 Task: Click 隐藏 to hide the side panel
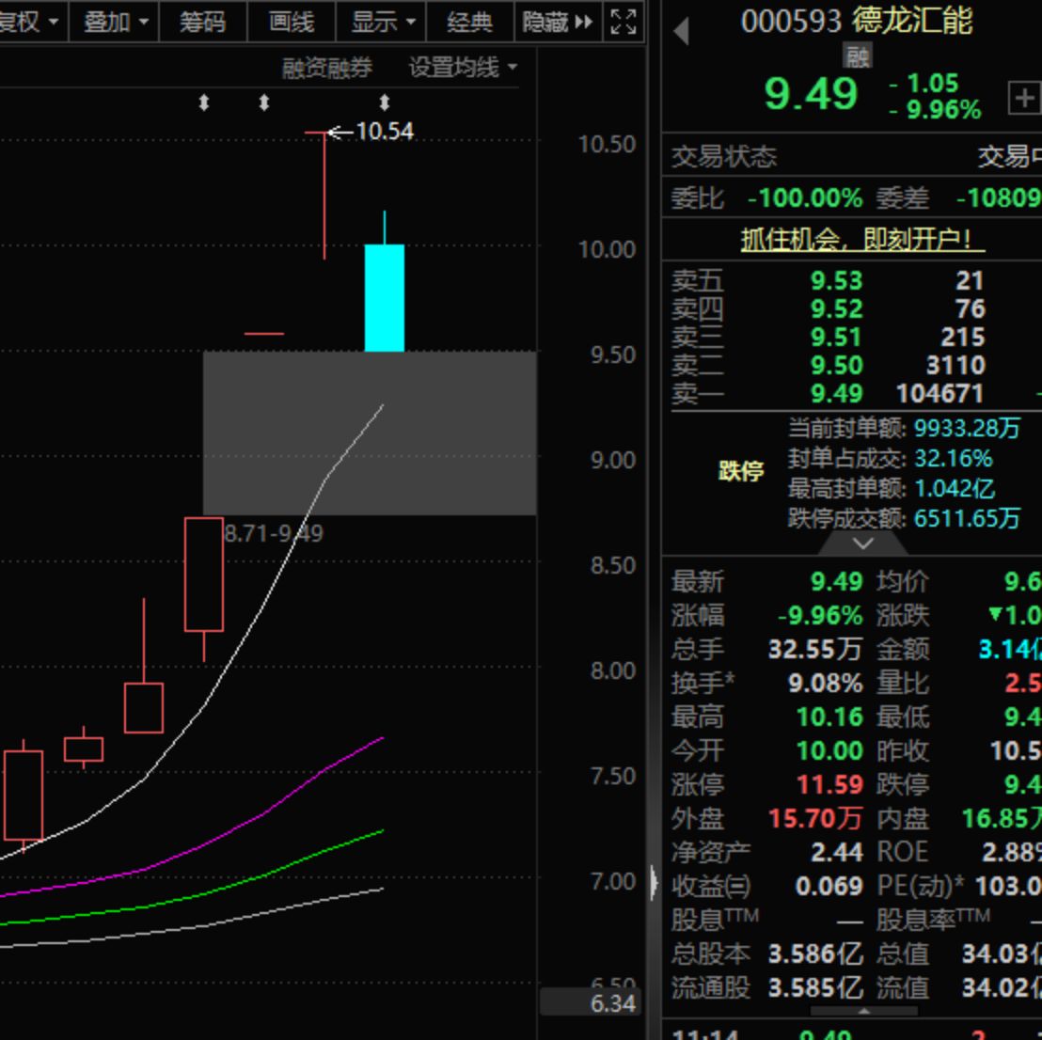[558, 22]
